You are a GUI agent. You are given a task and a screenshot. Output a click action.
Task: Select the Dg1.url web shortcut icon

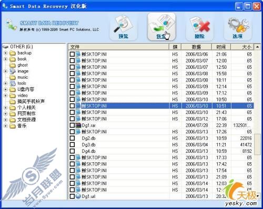(78, 196)
